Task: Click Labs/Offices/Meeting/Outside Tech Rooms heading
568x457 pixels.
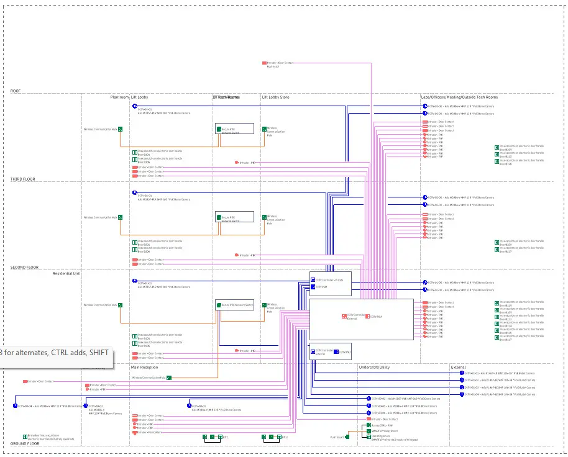Action: (459, 97)
